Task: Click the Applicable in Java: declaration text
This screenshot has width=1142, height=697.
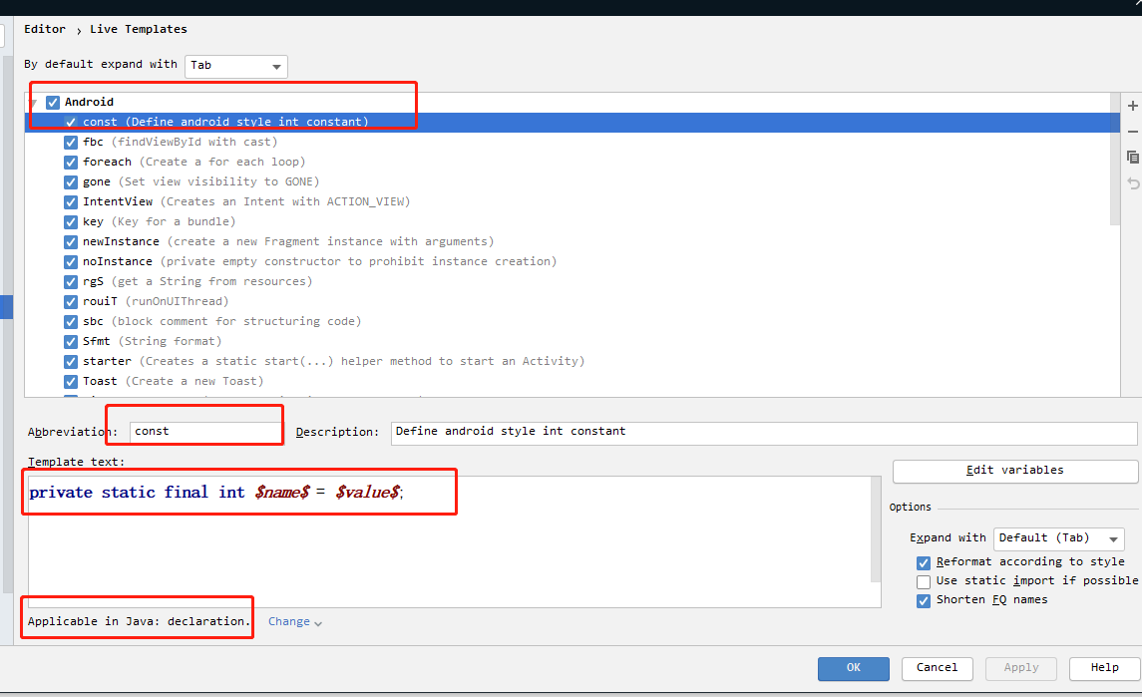Action: 139,622
